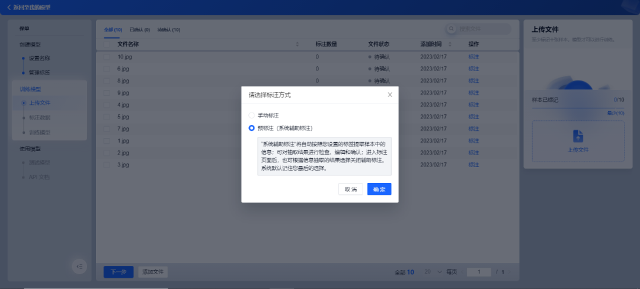The height and width of the screenshot is (289, 640).
Task: Click the 标注数量 column header
Action: coord(326,44)
